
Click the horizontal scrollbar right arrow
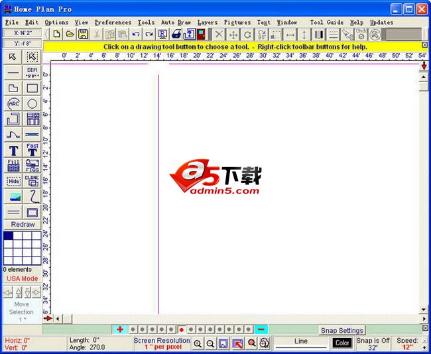pyautogui.click(x=424, y=319)
